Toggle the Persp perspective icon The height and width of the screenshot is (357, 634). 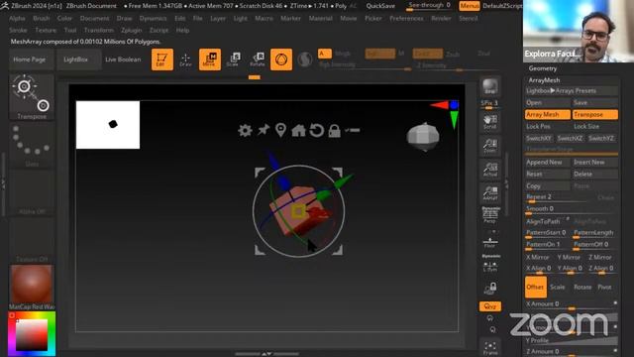tap(490, 215)
